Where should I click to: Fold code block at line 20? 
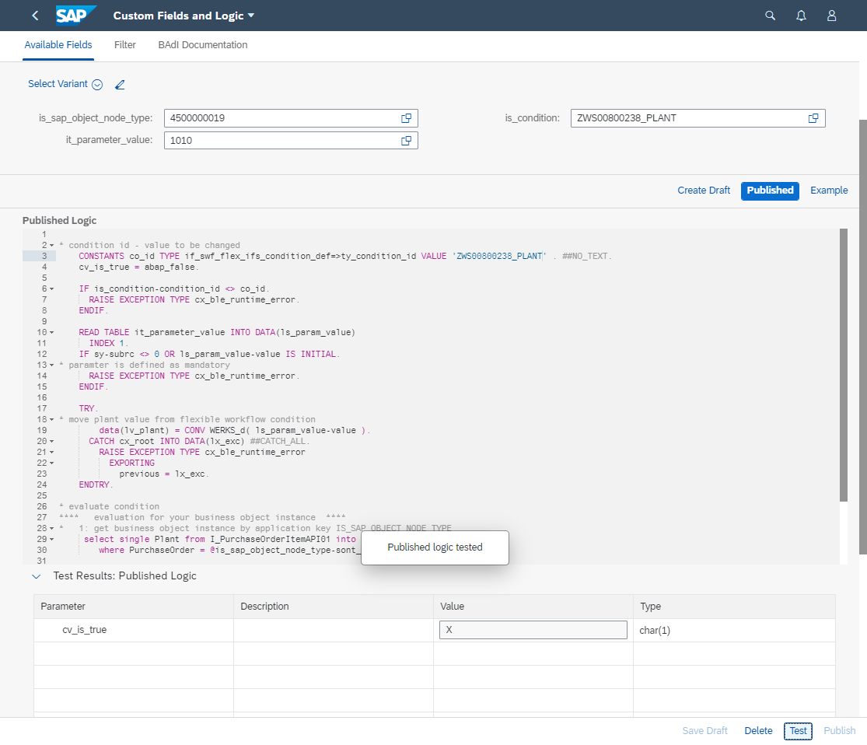pos(52,442)
